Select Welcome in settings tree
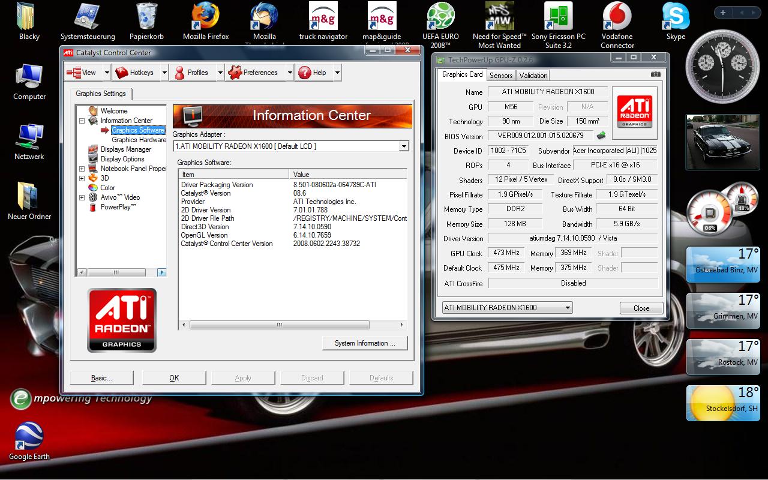 114,111
